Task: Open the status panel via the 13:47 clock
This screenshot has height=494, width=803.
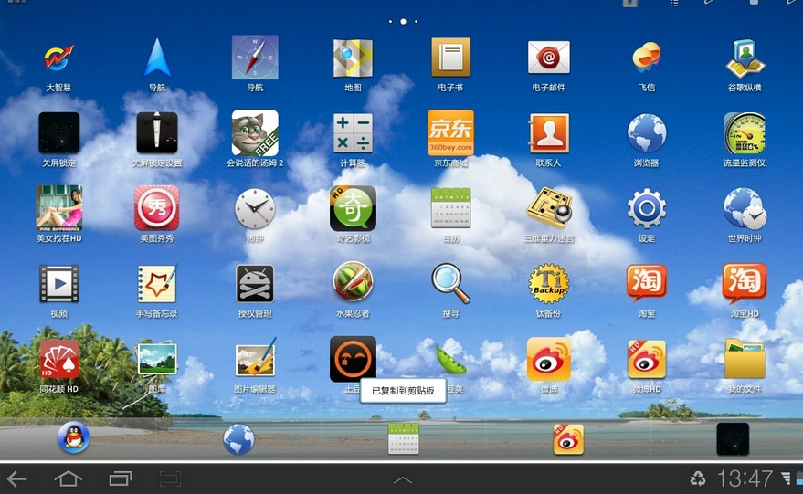Action: tap(745, 478)
